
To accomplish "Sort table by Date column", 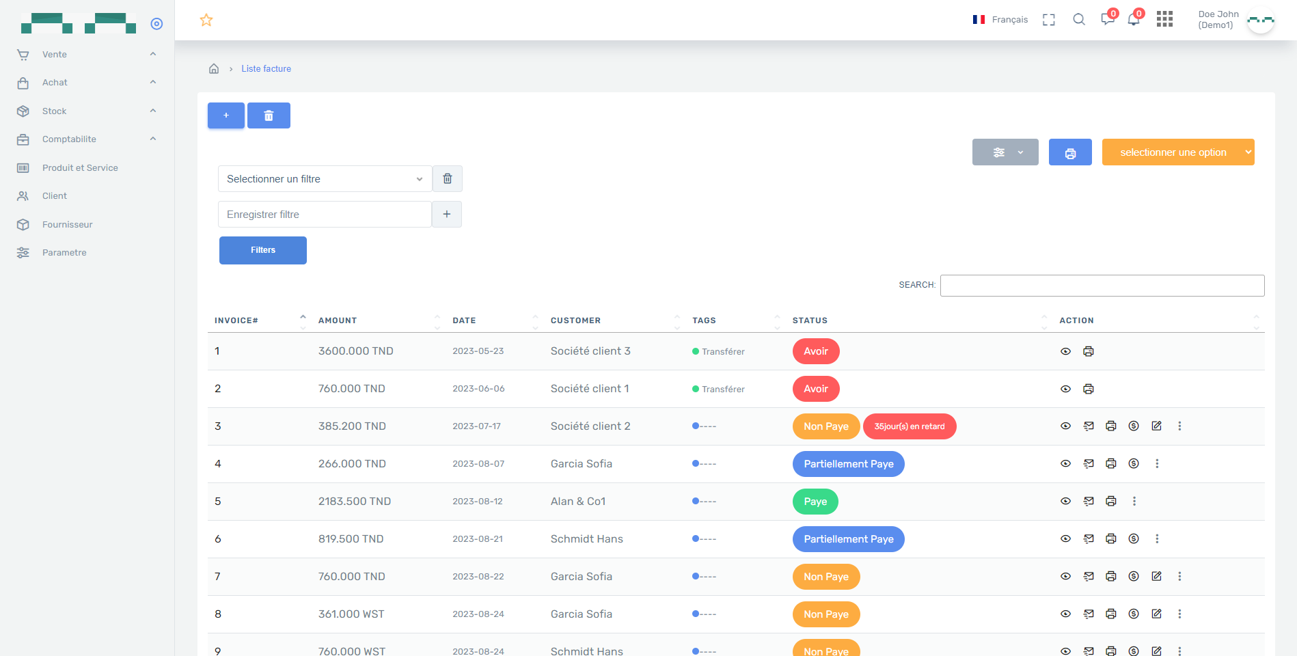I will 495,320.
